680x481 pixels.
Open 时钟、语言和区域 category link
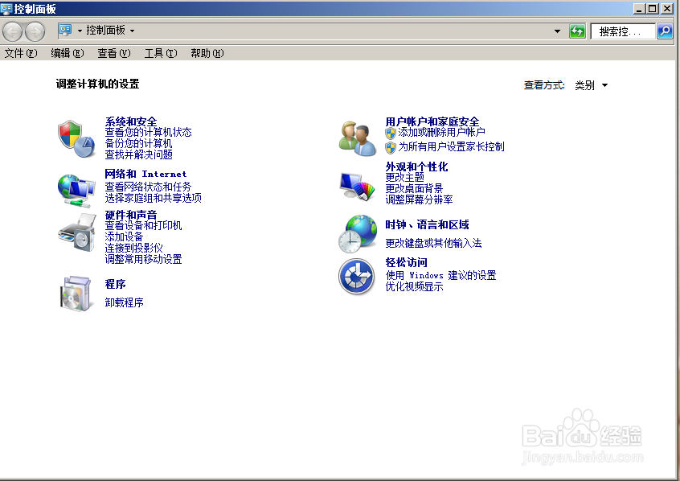(427, 225)
